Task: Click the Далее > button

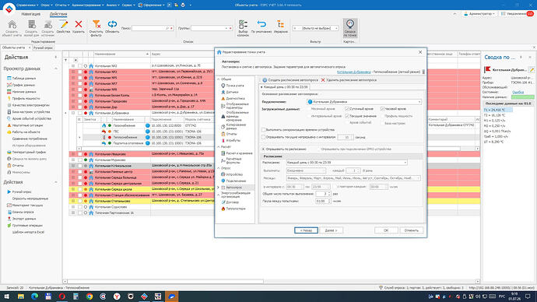Action: click(x=332, y=230)
